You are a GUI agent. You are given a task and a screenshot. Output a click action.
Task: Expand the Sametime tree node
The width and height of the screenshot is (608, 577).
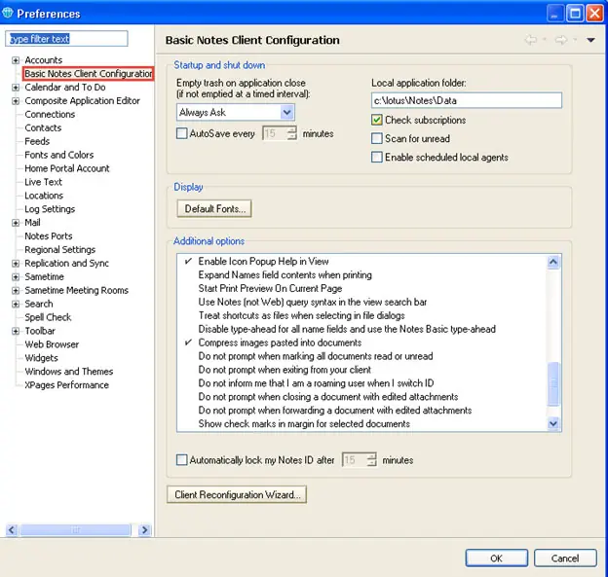16,277
